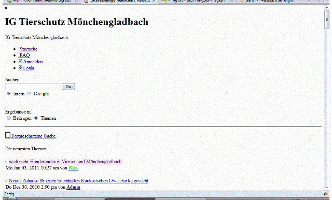Click the Go search button
Viewport: 332px width, 200px height.
coord(68,87)
